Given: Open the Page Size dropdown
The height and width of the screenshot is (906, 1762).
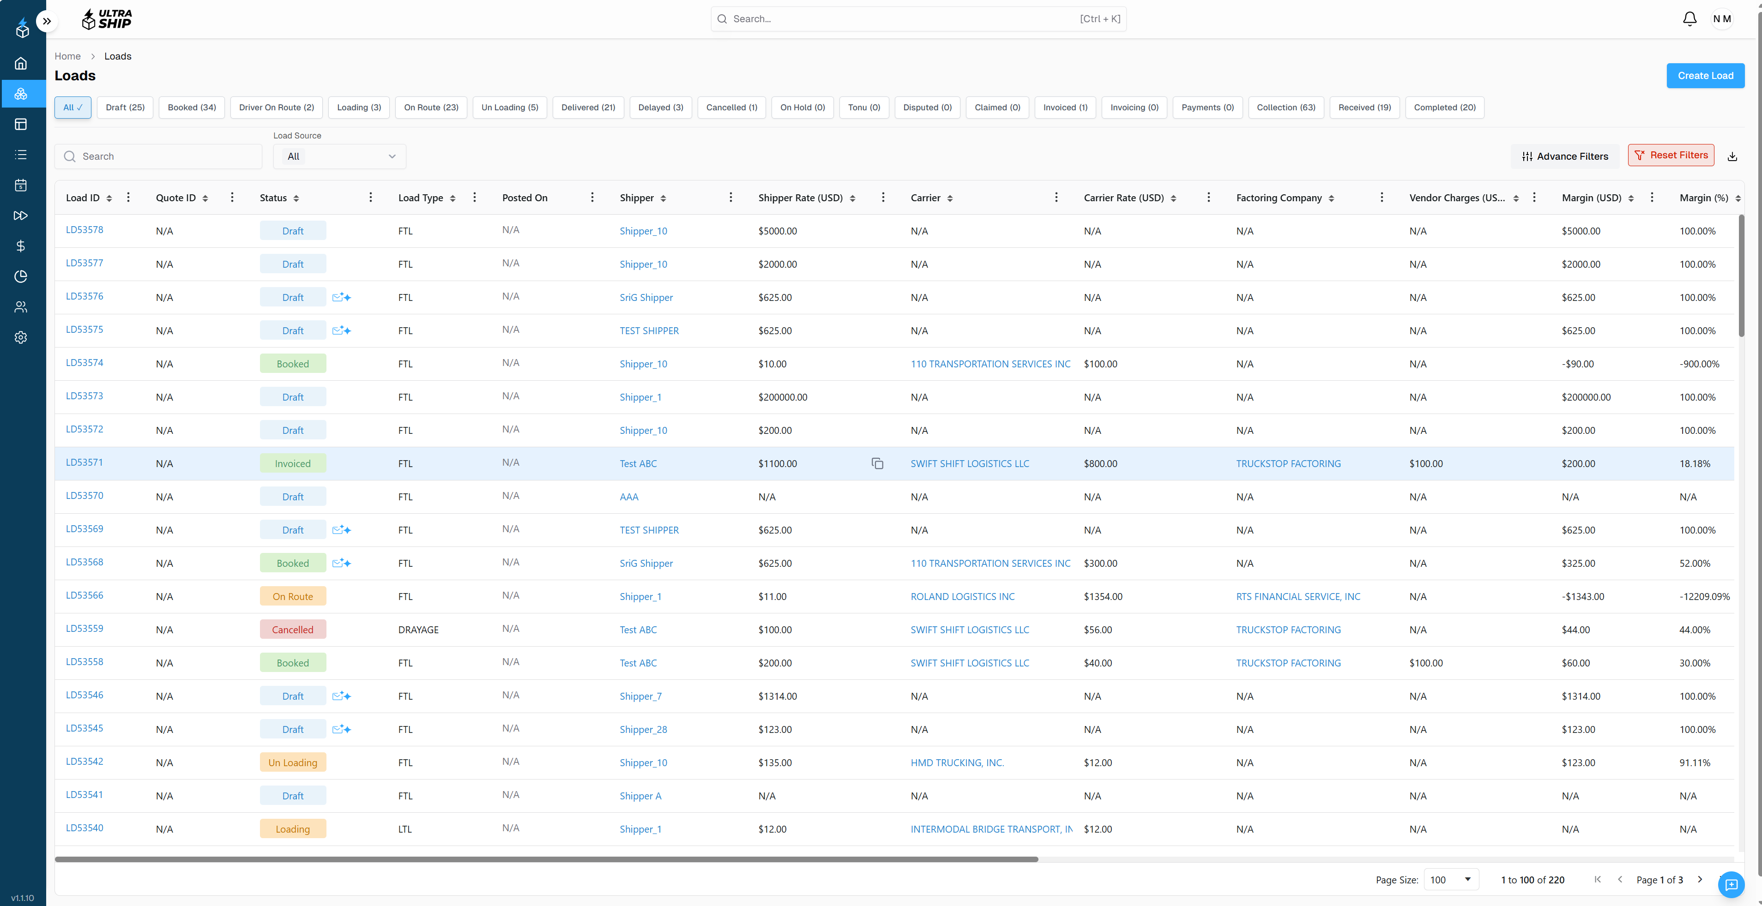Looking at the screenshot, I should click(x=1451, y=879).
